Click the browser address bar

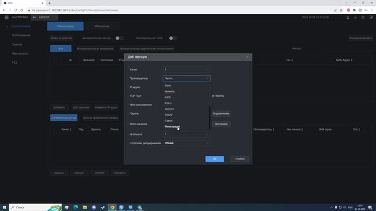[x=180, y=10]
